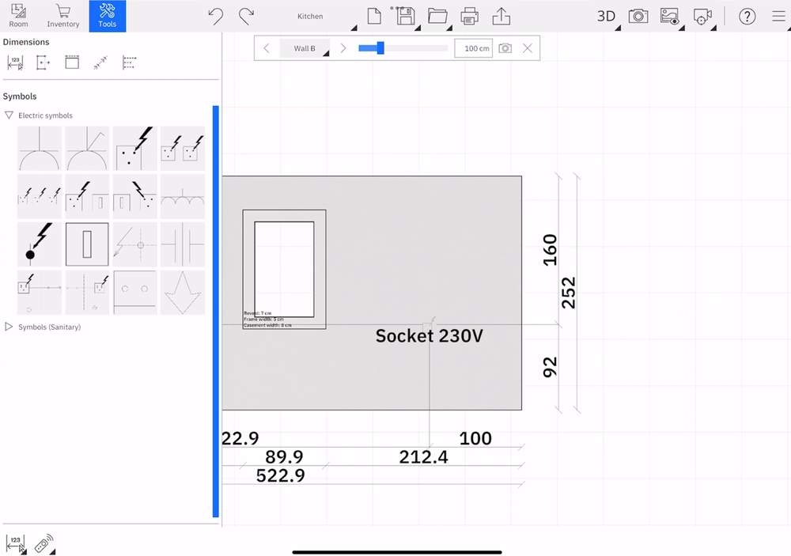Open the bottom laser measure device tool
This screenshot has width=791, height=556.
pyautogui.click(x=44, y=544)
